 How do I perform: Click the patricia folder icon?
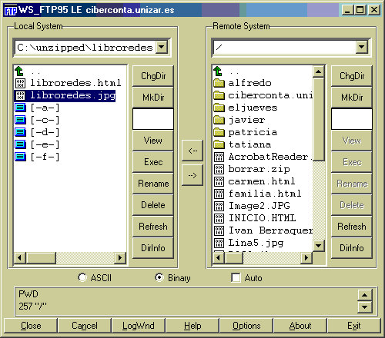click(x=219, y=132)
